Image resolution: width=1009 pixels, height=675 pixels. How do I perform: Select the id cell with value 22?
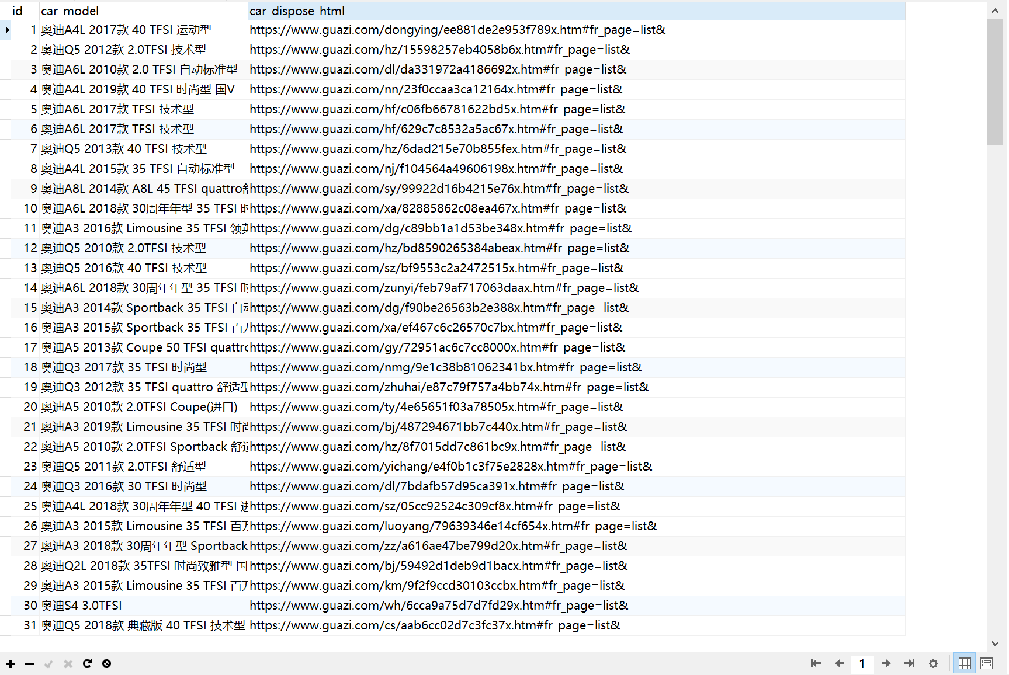tap(25, 447)
